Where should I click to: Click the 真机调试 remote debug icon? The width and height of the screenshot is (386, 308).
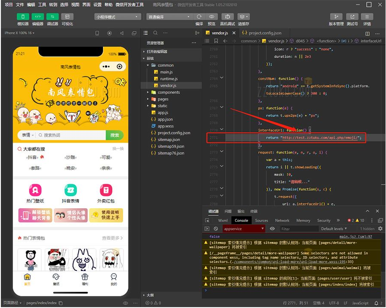[227, 17]
